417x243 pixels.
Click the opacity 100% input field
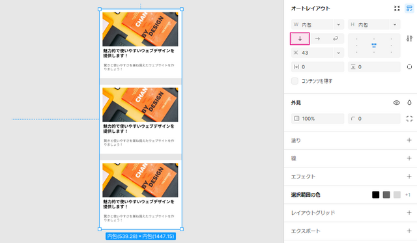317,119
